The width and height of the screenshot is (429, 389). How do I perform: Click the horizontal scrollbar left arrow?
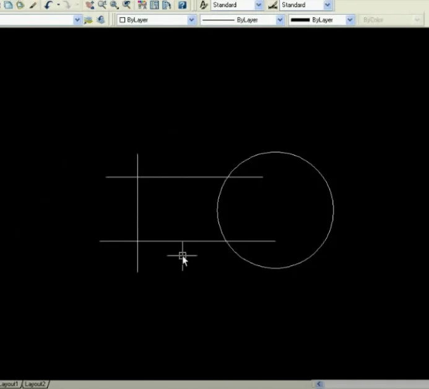tap(318, 384)
